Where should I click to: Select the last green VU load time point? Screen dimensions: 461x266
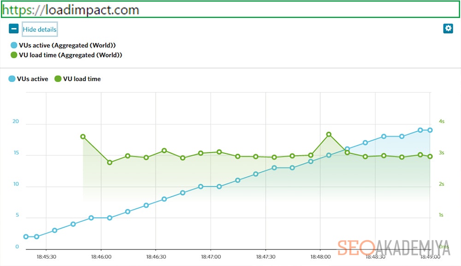click(x=430, y=156)
